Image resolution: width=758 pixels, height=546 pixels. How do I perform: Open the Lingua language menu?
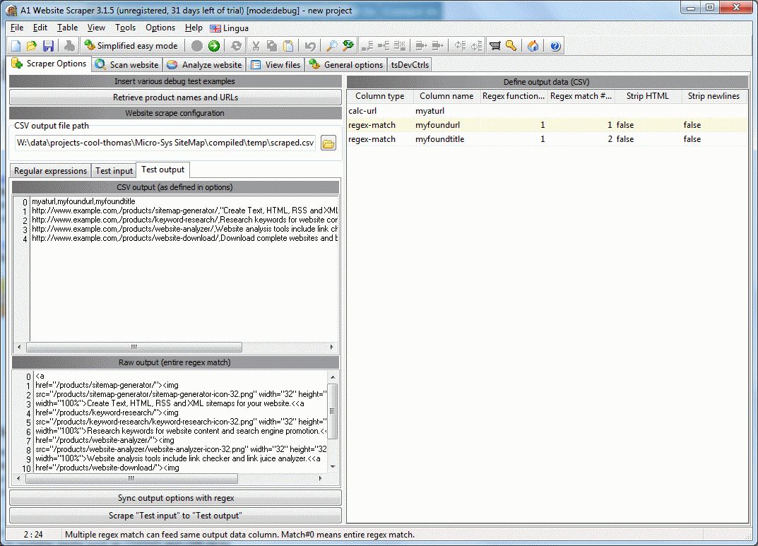[230, 28]
